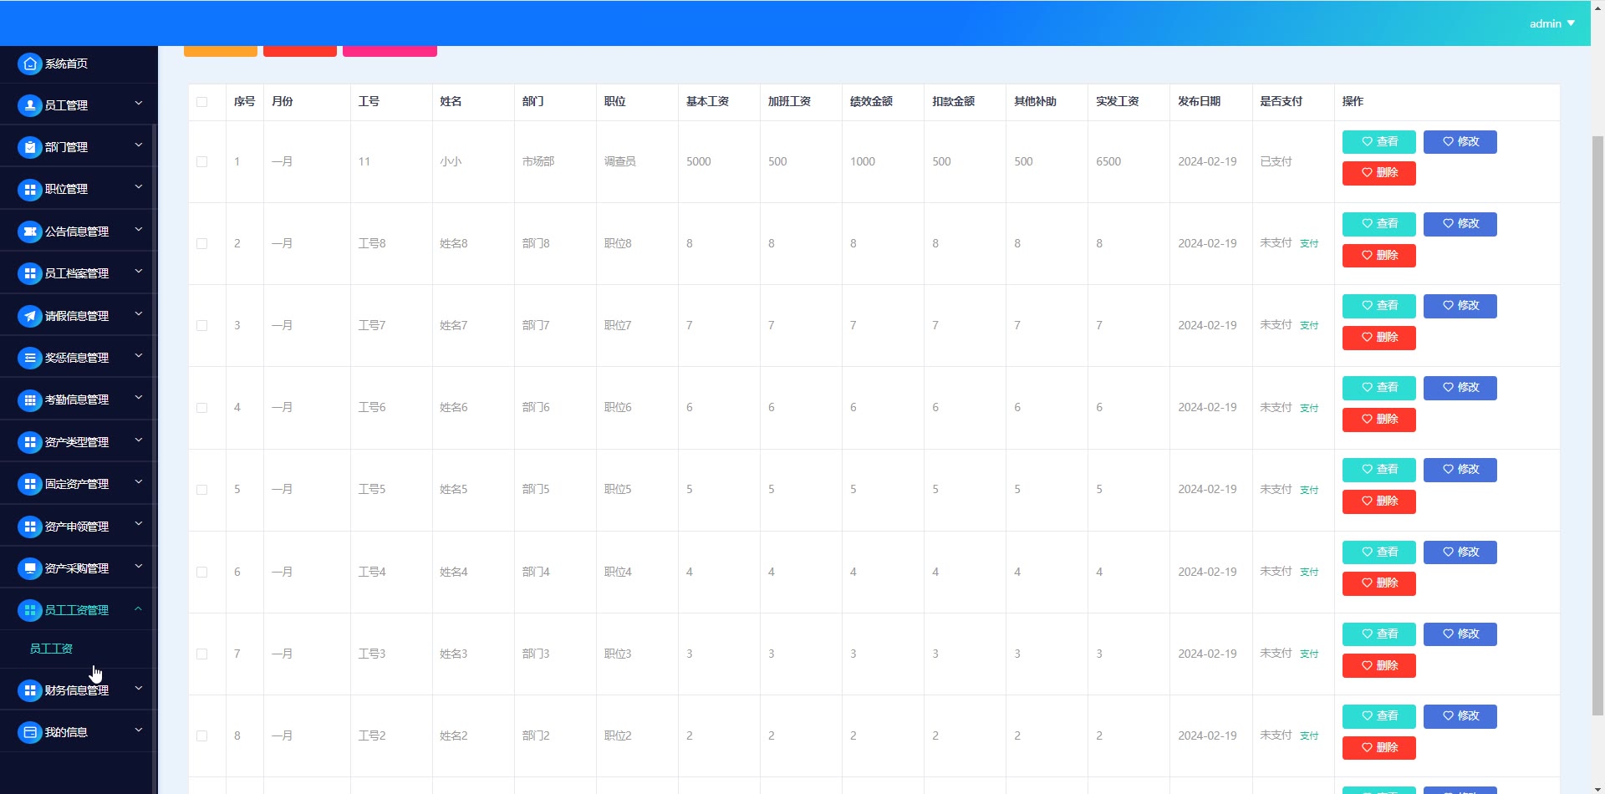Screen dimensions: 1605x794
Task: Click the 员工工资管理 highlighted icon
Action: (30, 610)
